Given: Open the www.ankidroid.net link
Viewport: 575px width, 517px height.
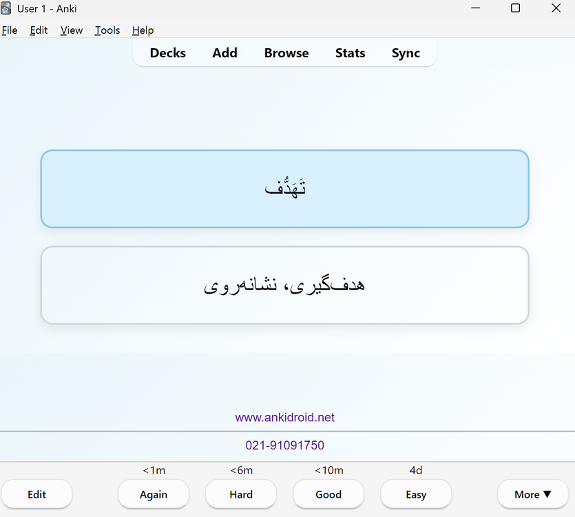Looking at the screenshot, I should click(284, 417).
